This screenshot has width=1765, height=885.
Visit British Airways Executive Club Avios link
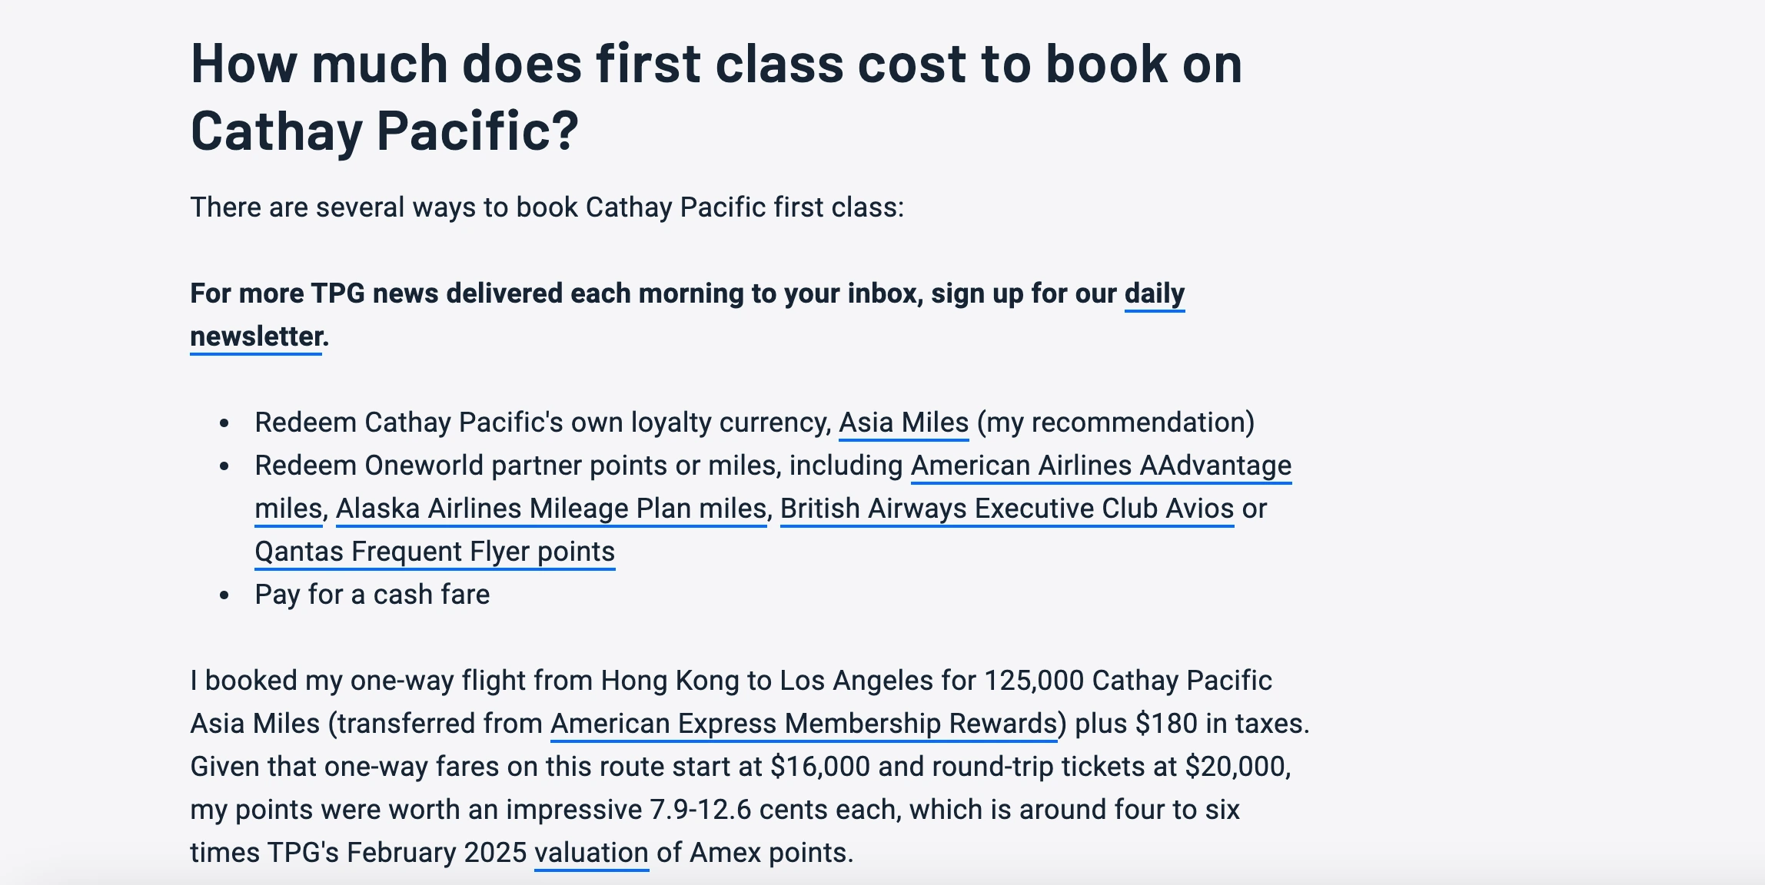pos(1007,509)
